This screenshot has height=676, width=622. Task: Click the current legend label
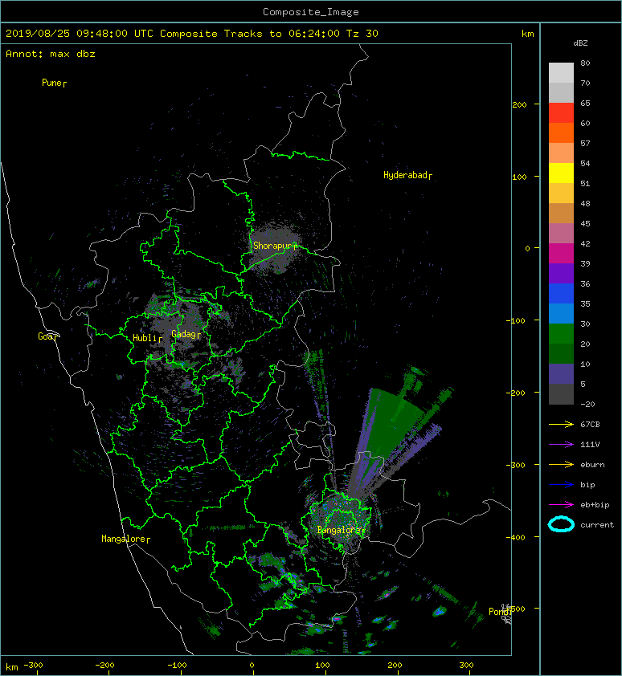597,525
